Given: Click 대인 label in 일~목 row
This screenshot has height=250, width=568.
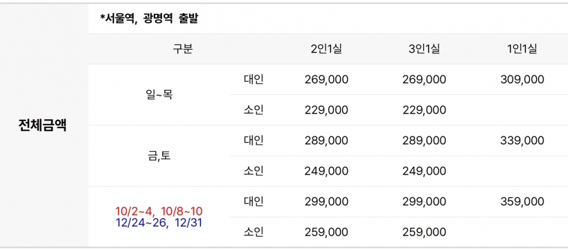Looking at the screenshot, I should pos(254,80).
